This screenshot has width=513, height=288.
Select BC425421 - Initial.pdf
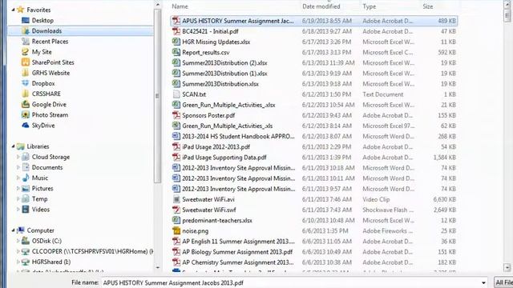click(x=314, y=31)
